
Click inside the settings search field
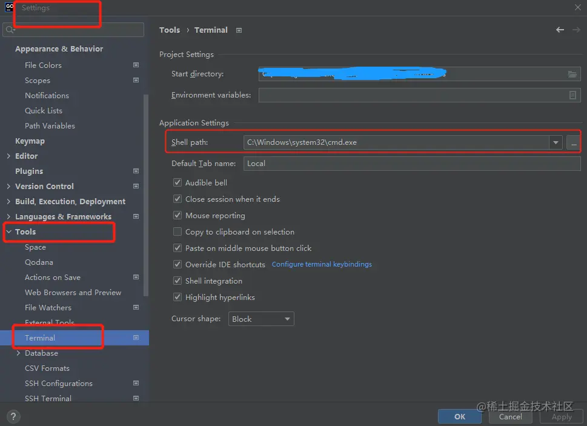click(73, 30)
